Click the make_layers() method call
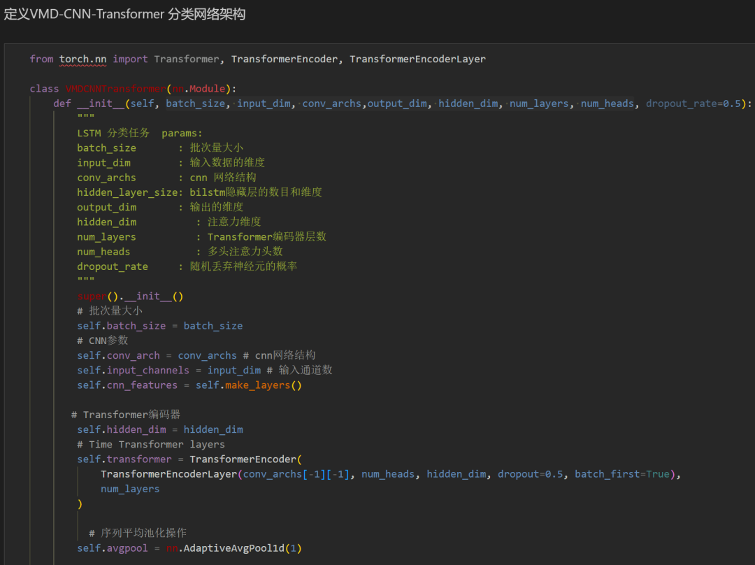Screen dimensions: 755x565 tap(263, 385)
